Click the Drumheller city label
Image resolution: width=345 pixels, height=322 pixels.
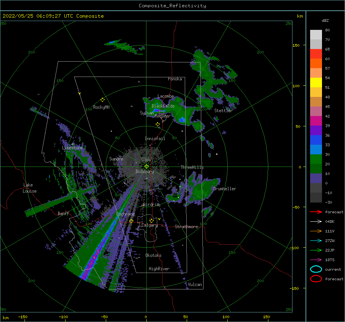click(x=225, y=189)
